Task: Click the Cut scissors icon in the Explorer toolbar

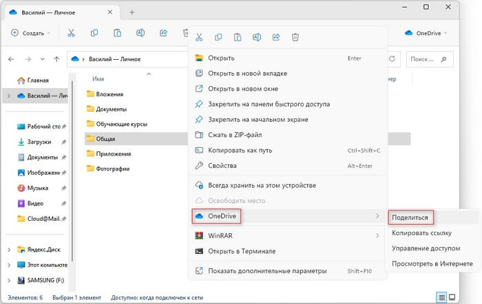Action: point(71,33)
